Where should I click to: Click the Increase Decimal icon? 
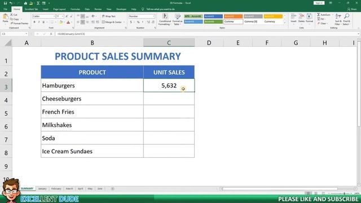coord(148,22)
